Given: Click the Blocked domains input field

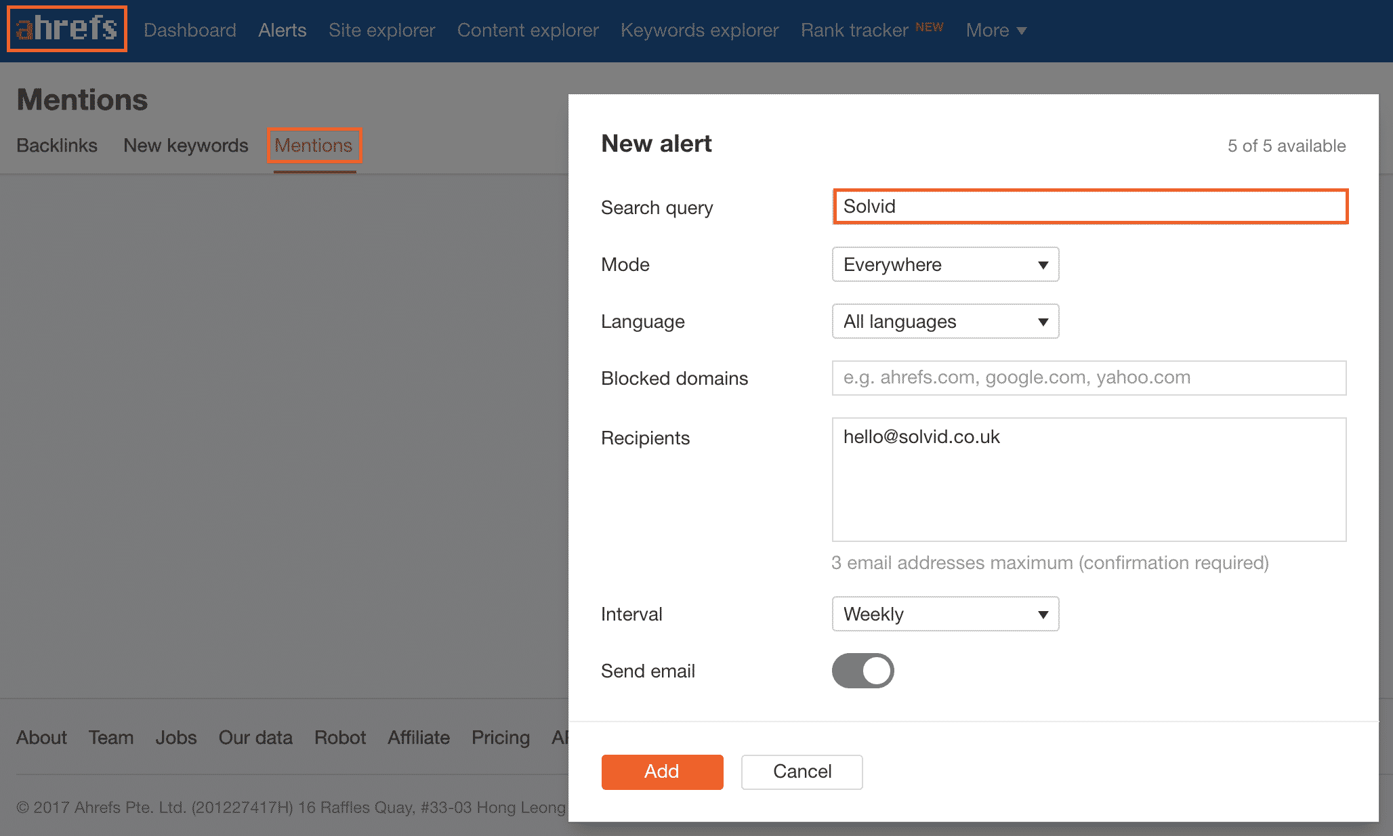Looking at the screenshot, I should 1089,378.
